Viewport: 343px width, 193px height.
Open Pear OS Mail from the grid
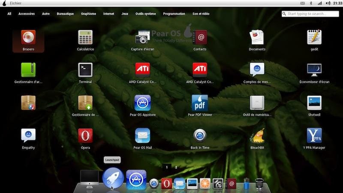143,136
